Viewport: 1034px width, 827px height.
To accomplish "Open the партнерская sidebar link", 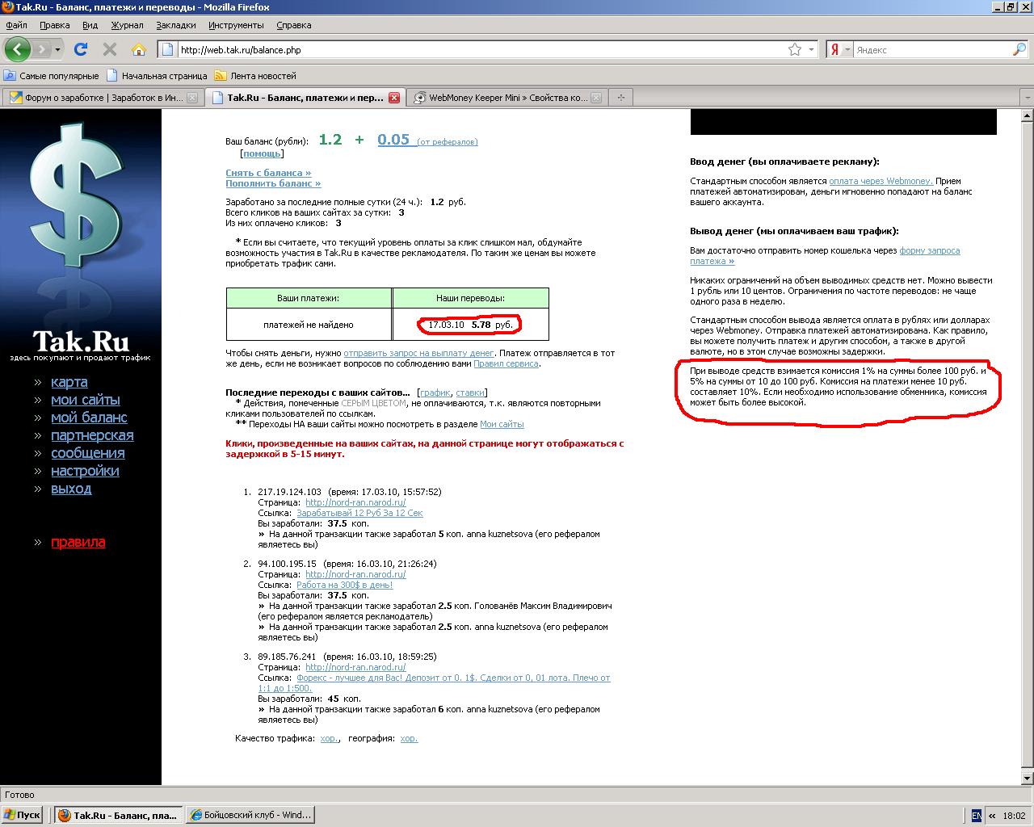I will 92,435.
